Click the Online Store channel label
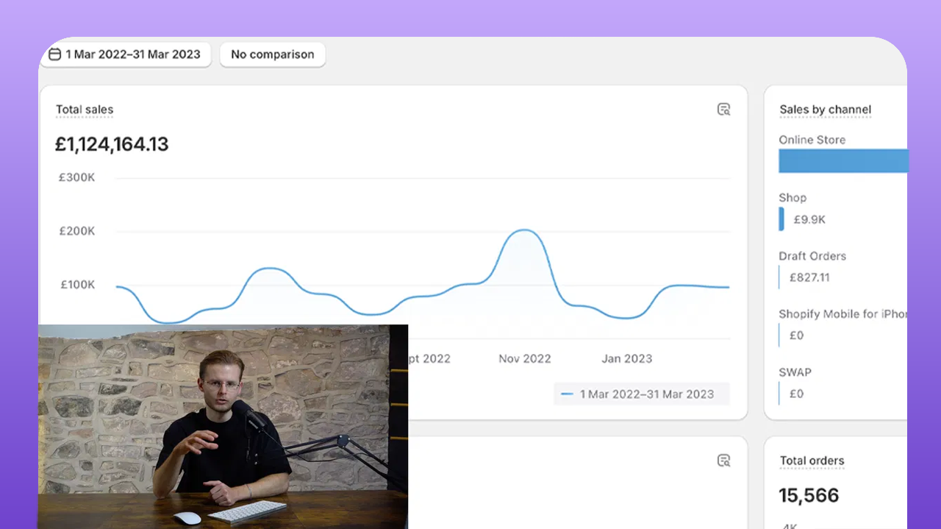 pyautogui.click(x=812, y=140)
